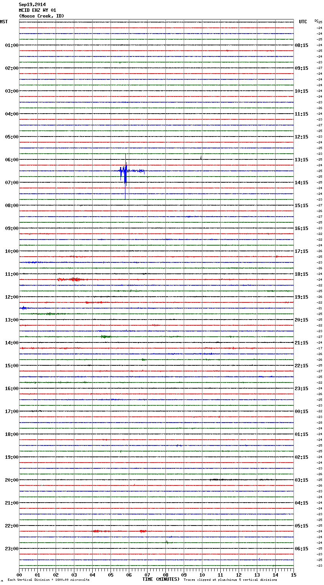Click the 15 minute tick label
Image resolution: width=324 pixels, height=585 pixels.
[x=294, y=575]
